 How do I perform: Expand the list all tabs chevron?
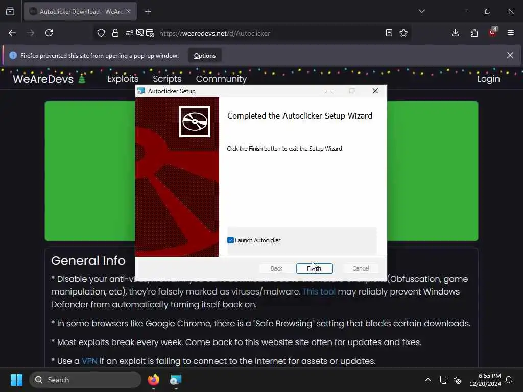(x=422, y=11)
